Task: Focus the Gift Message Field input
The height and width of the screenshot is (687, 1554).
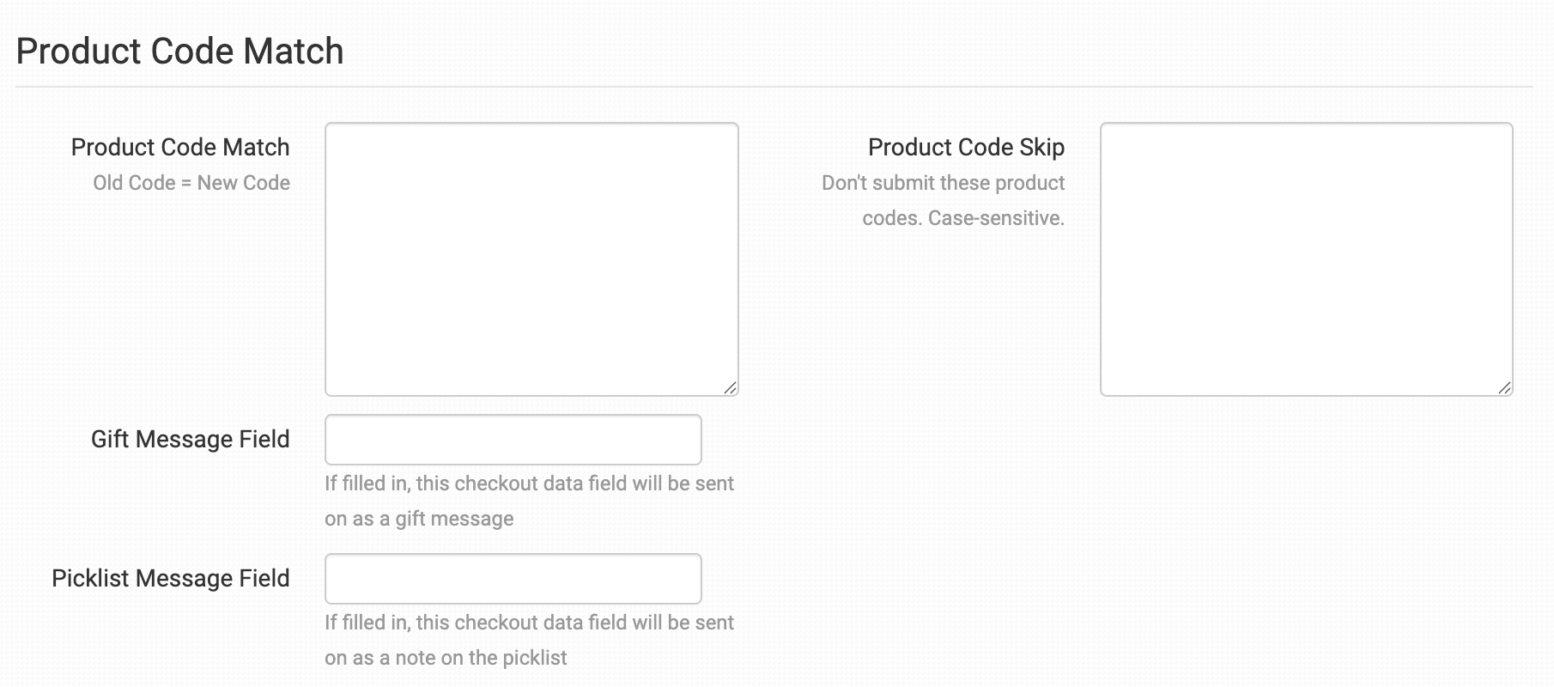Action: pyautogui.click(x=513, y=440)
